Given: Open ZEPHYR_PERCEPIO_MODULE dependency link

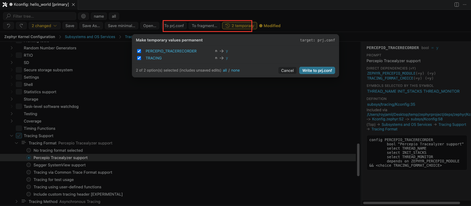Looking at the screenshot, I should point(391,73).
